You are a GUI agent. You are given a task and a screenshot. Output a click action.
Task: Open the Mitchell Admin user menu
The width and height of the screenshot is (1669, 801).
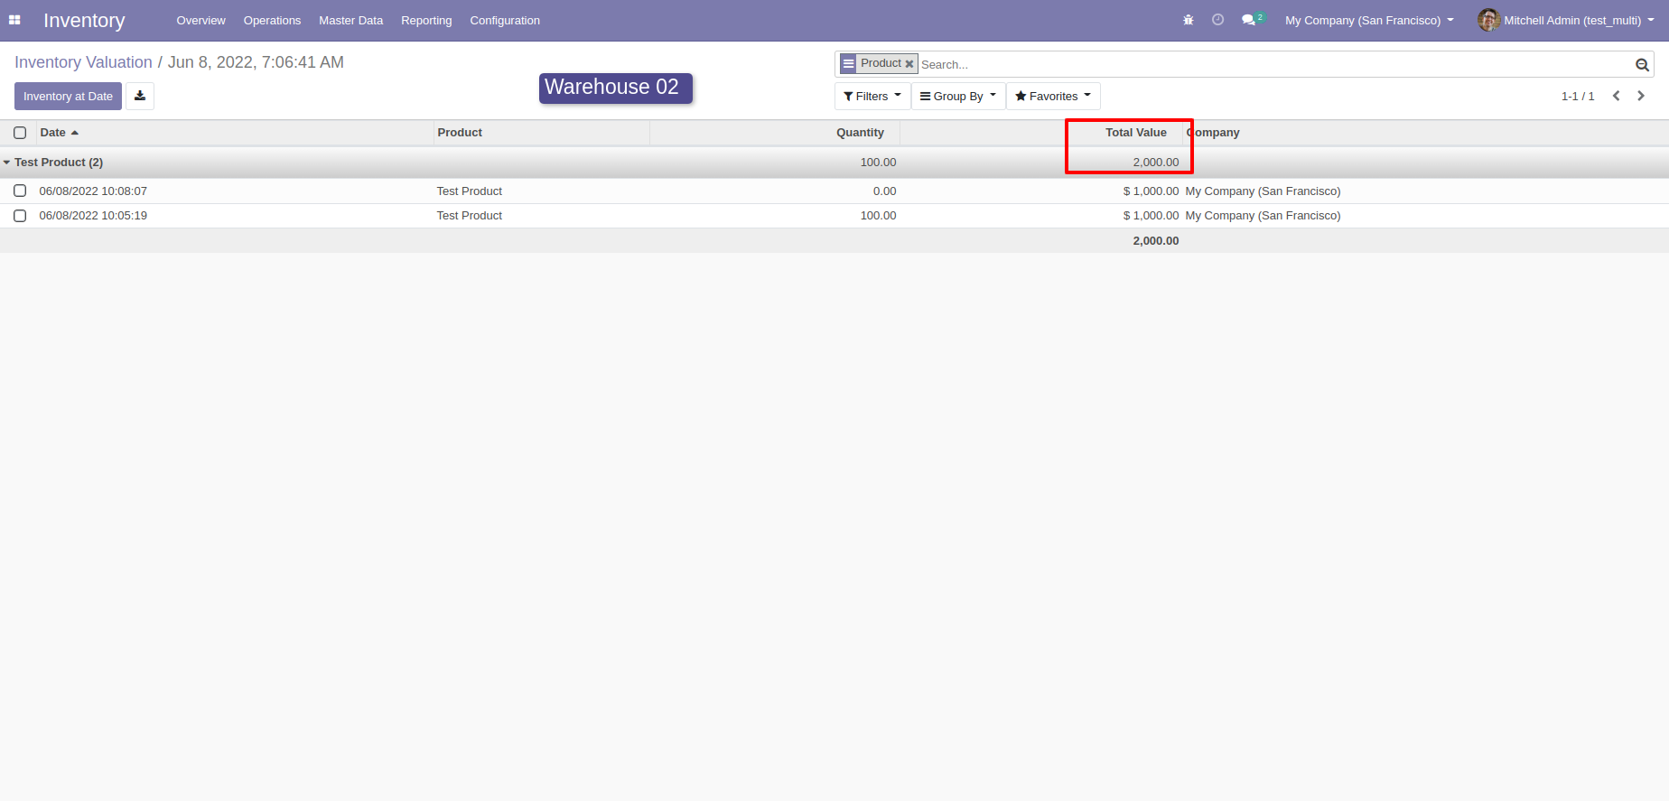pos(1566,20)
